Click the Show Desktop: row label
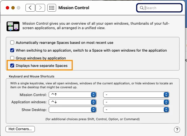Viewport: 187px width, 136px height. 34,110
